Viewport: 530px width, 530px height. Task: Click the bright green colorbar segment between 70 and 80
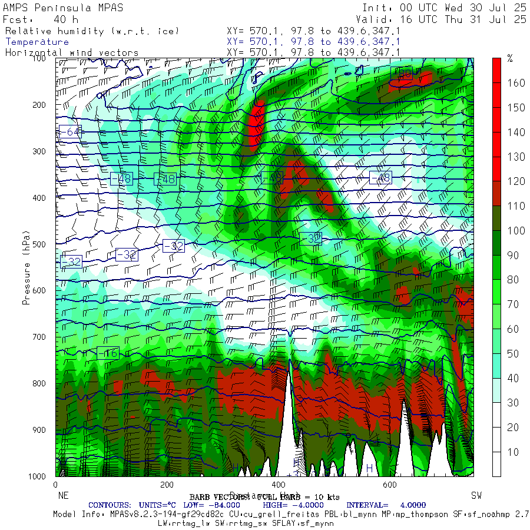click(496, 292)
